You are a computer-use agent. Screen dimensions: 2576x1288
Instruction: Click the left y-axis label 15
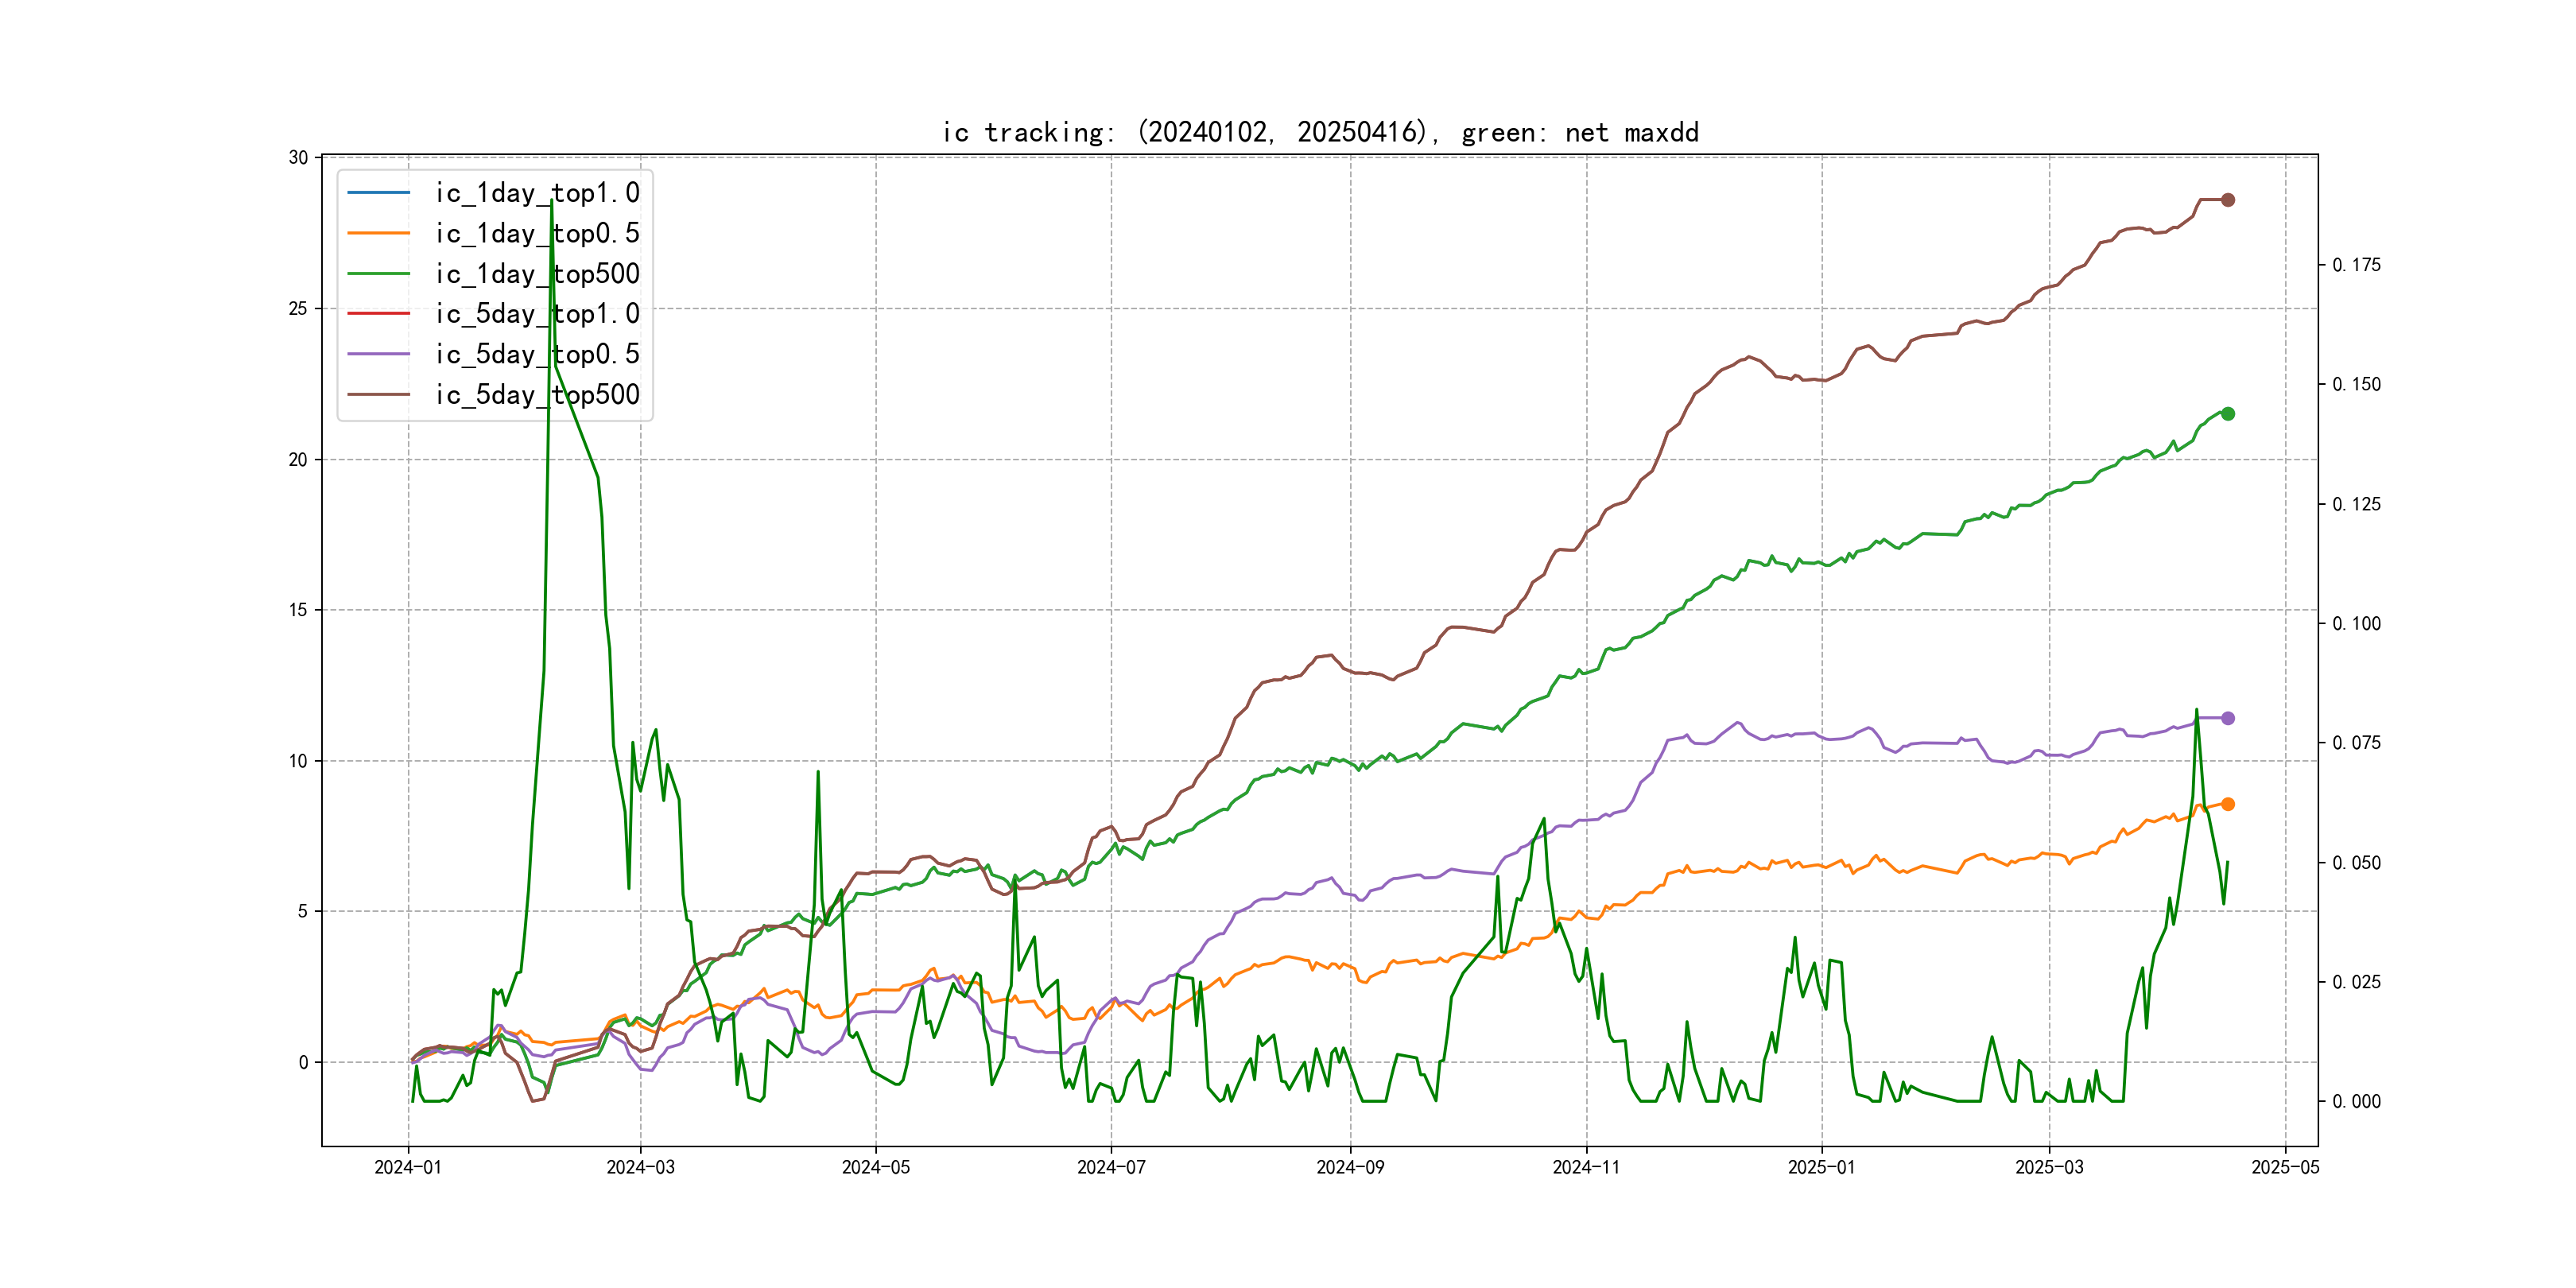[x=298, y=610]
